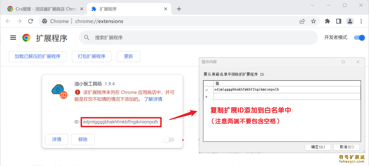369x166 pixels.
Task: Click the pencil edit marker in first table row
Action: tap(207, 90)
